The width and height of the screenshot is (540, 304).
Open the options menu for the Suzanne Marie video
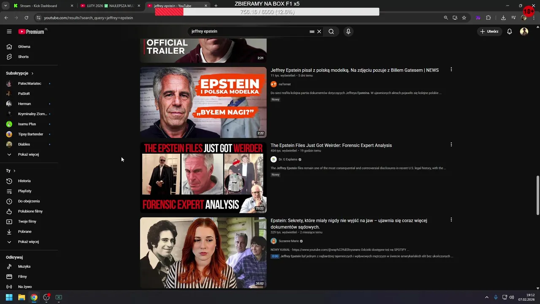point(451,220)
